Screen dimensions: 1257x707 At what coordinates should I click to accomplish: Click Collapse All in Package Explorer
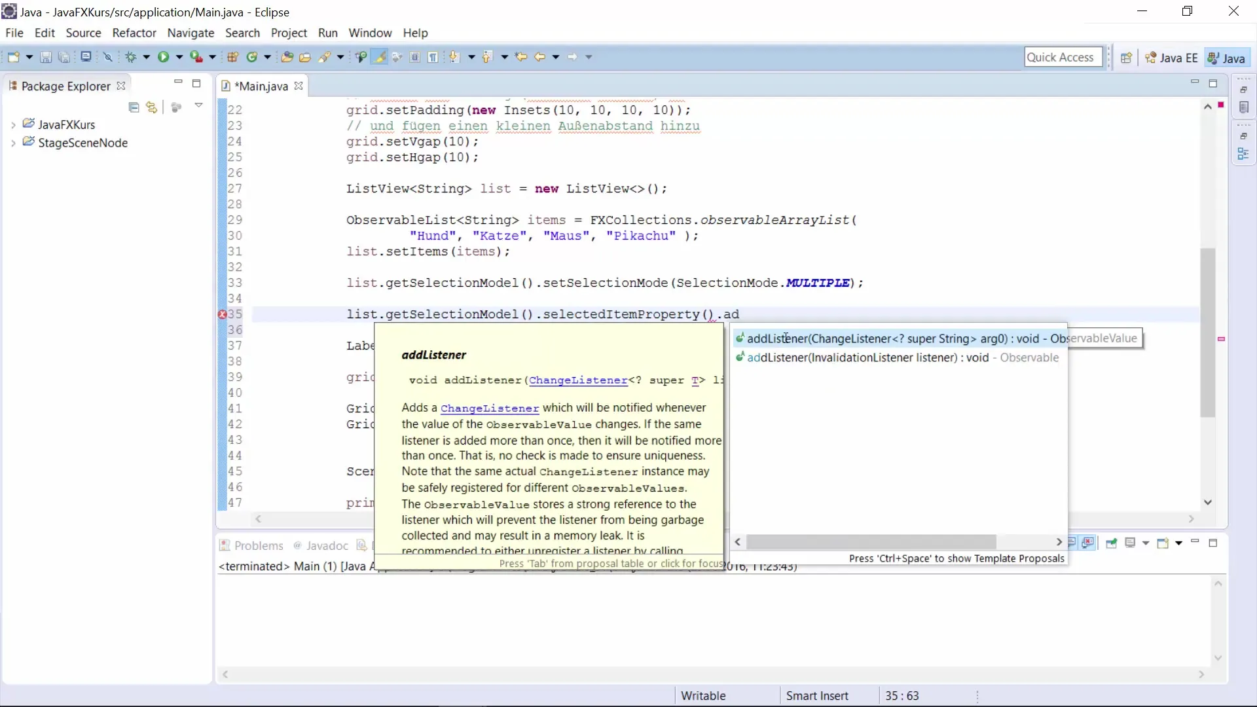[134, 107]
